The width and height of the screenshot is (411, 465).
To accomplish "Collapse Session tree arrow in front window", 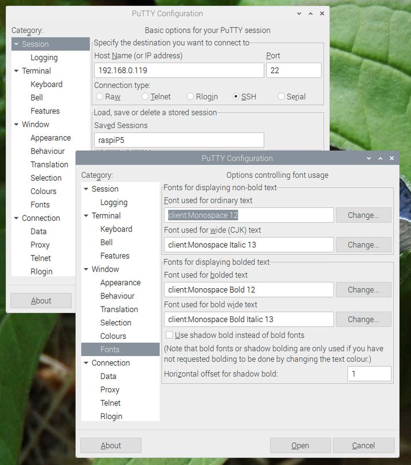I will point(86,189).
